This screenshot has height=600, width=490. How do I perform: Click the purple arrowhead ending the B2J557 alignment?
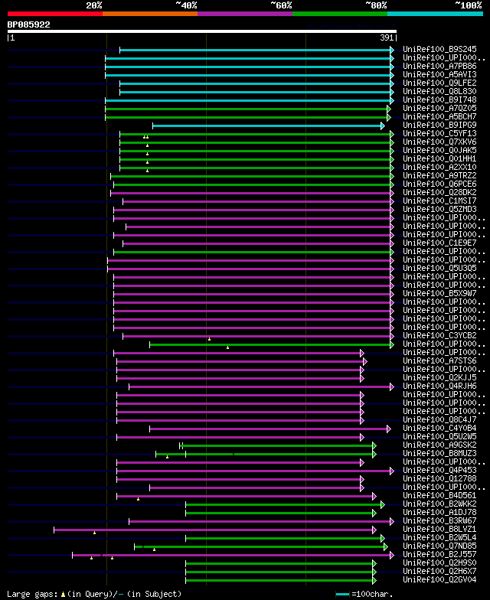392,556
